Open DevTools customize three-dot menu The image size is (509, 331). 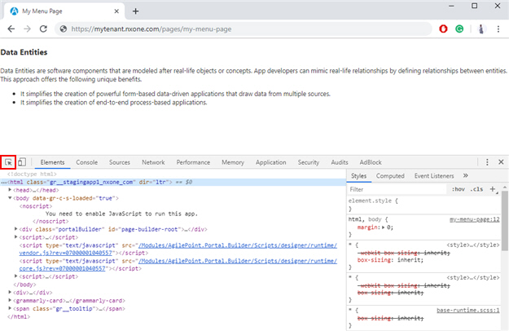coord(487,162)
